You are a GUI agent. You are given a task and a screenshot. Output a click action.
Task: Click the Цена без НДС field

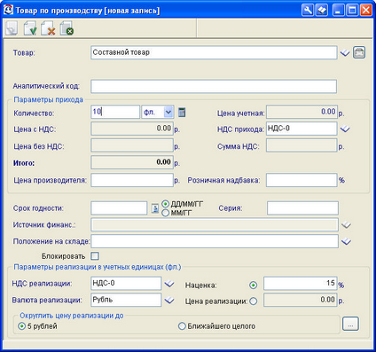[x=132, y=145]
